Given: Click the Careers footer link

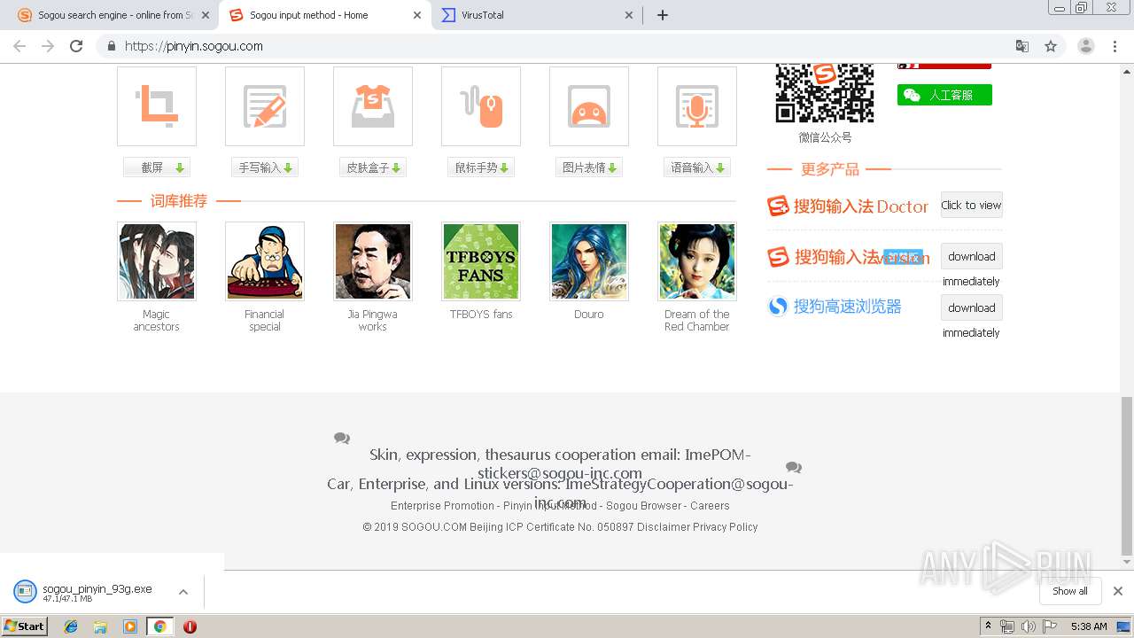Looking at the screenshot, I should tap(710, 506).
